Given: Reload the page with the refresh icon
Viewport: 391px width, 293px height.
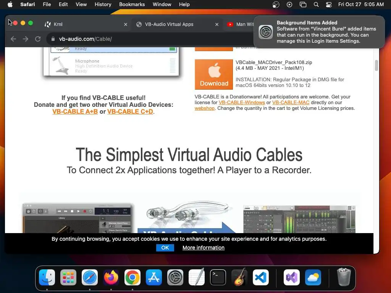Looking at the screenshot, I should [x=38, y=39].
